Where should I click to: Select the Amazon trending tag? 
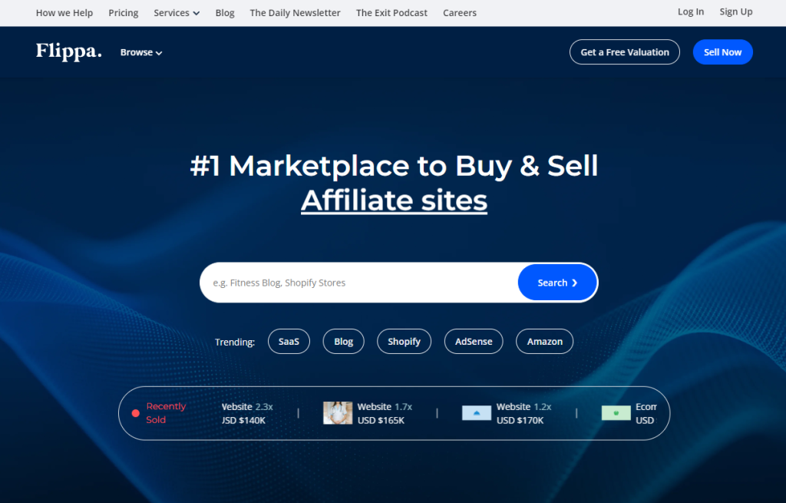[544, 342]
